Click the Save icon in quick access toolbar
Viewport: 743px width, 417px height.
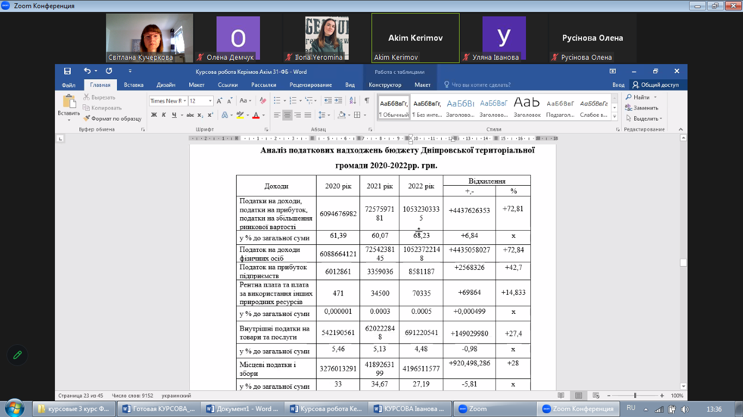(x=67, y=71)
